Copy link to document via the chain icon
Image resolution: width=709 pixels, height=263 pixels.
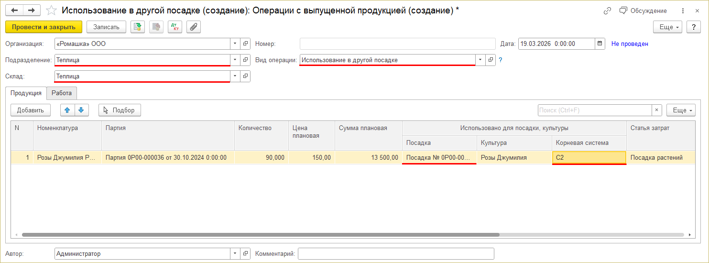click(x=607, y=11)
